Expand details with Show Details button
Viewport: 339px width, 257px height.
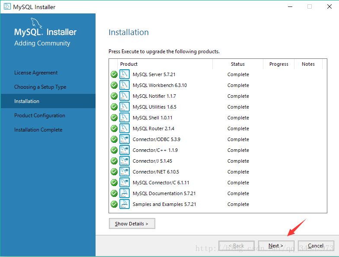[132, 224]
